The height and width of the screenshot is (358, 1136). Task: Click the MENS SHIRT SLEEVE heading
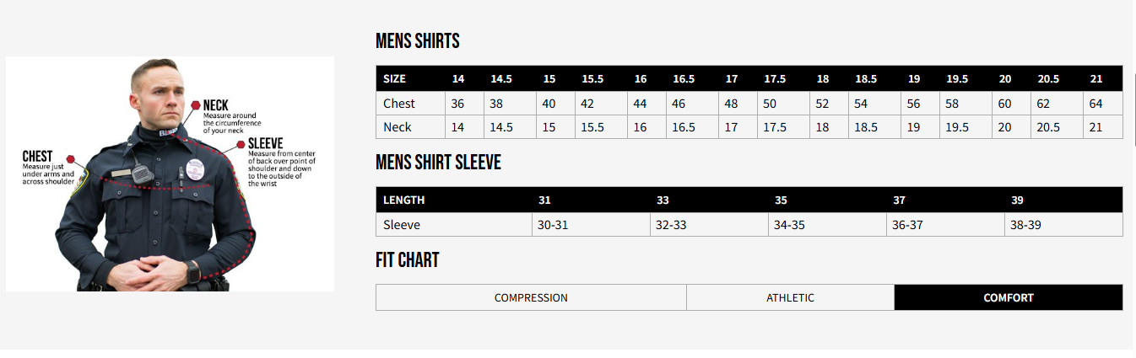438,163
